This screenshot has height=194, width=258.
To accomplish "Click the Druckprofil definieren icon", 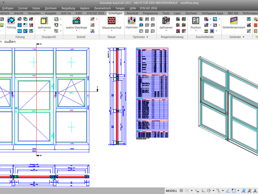I will tap(44, 22).
